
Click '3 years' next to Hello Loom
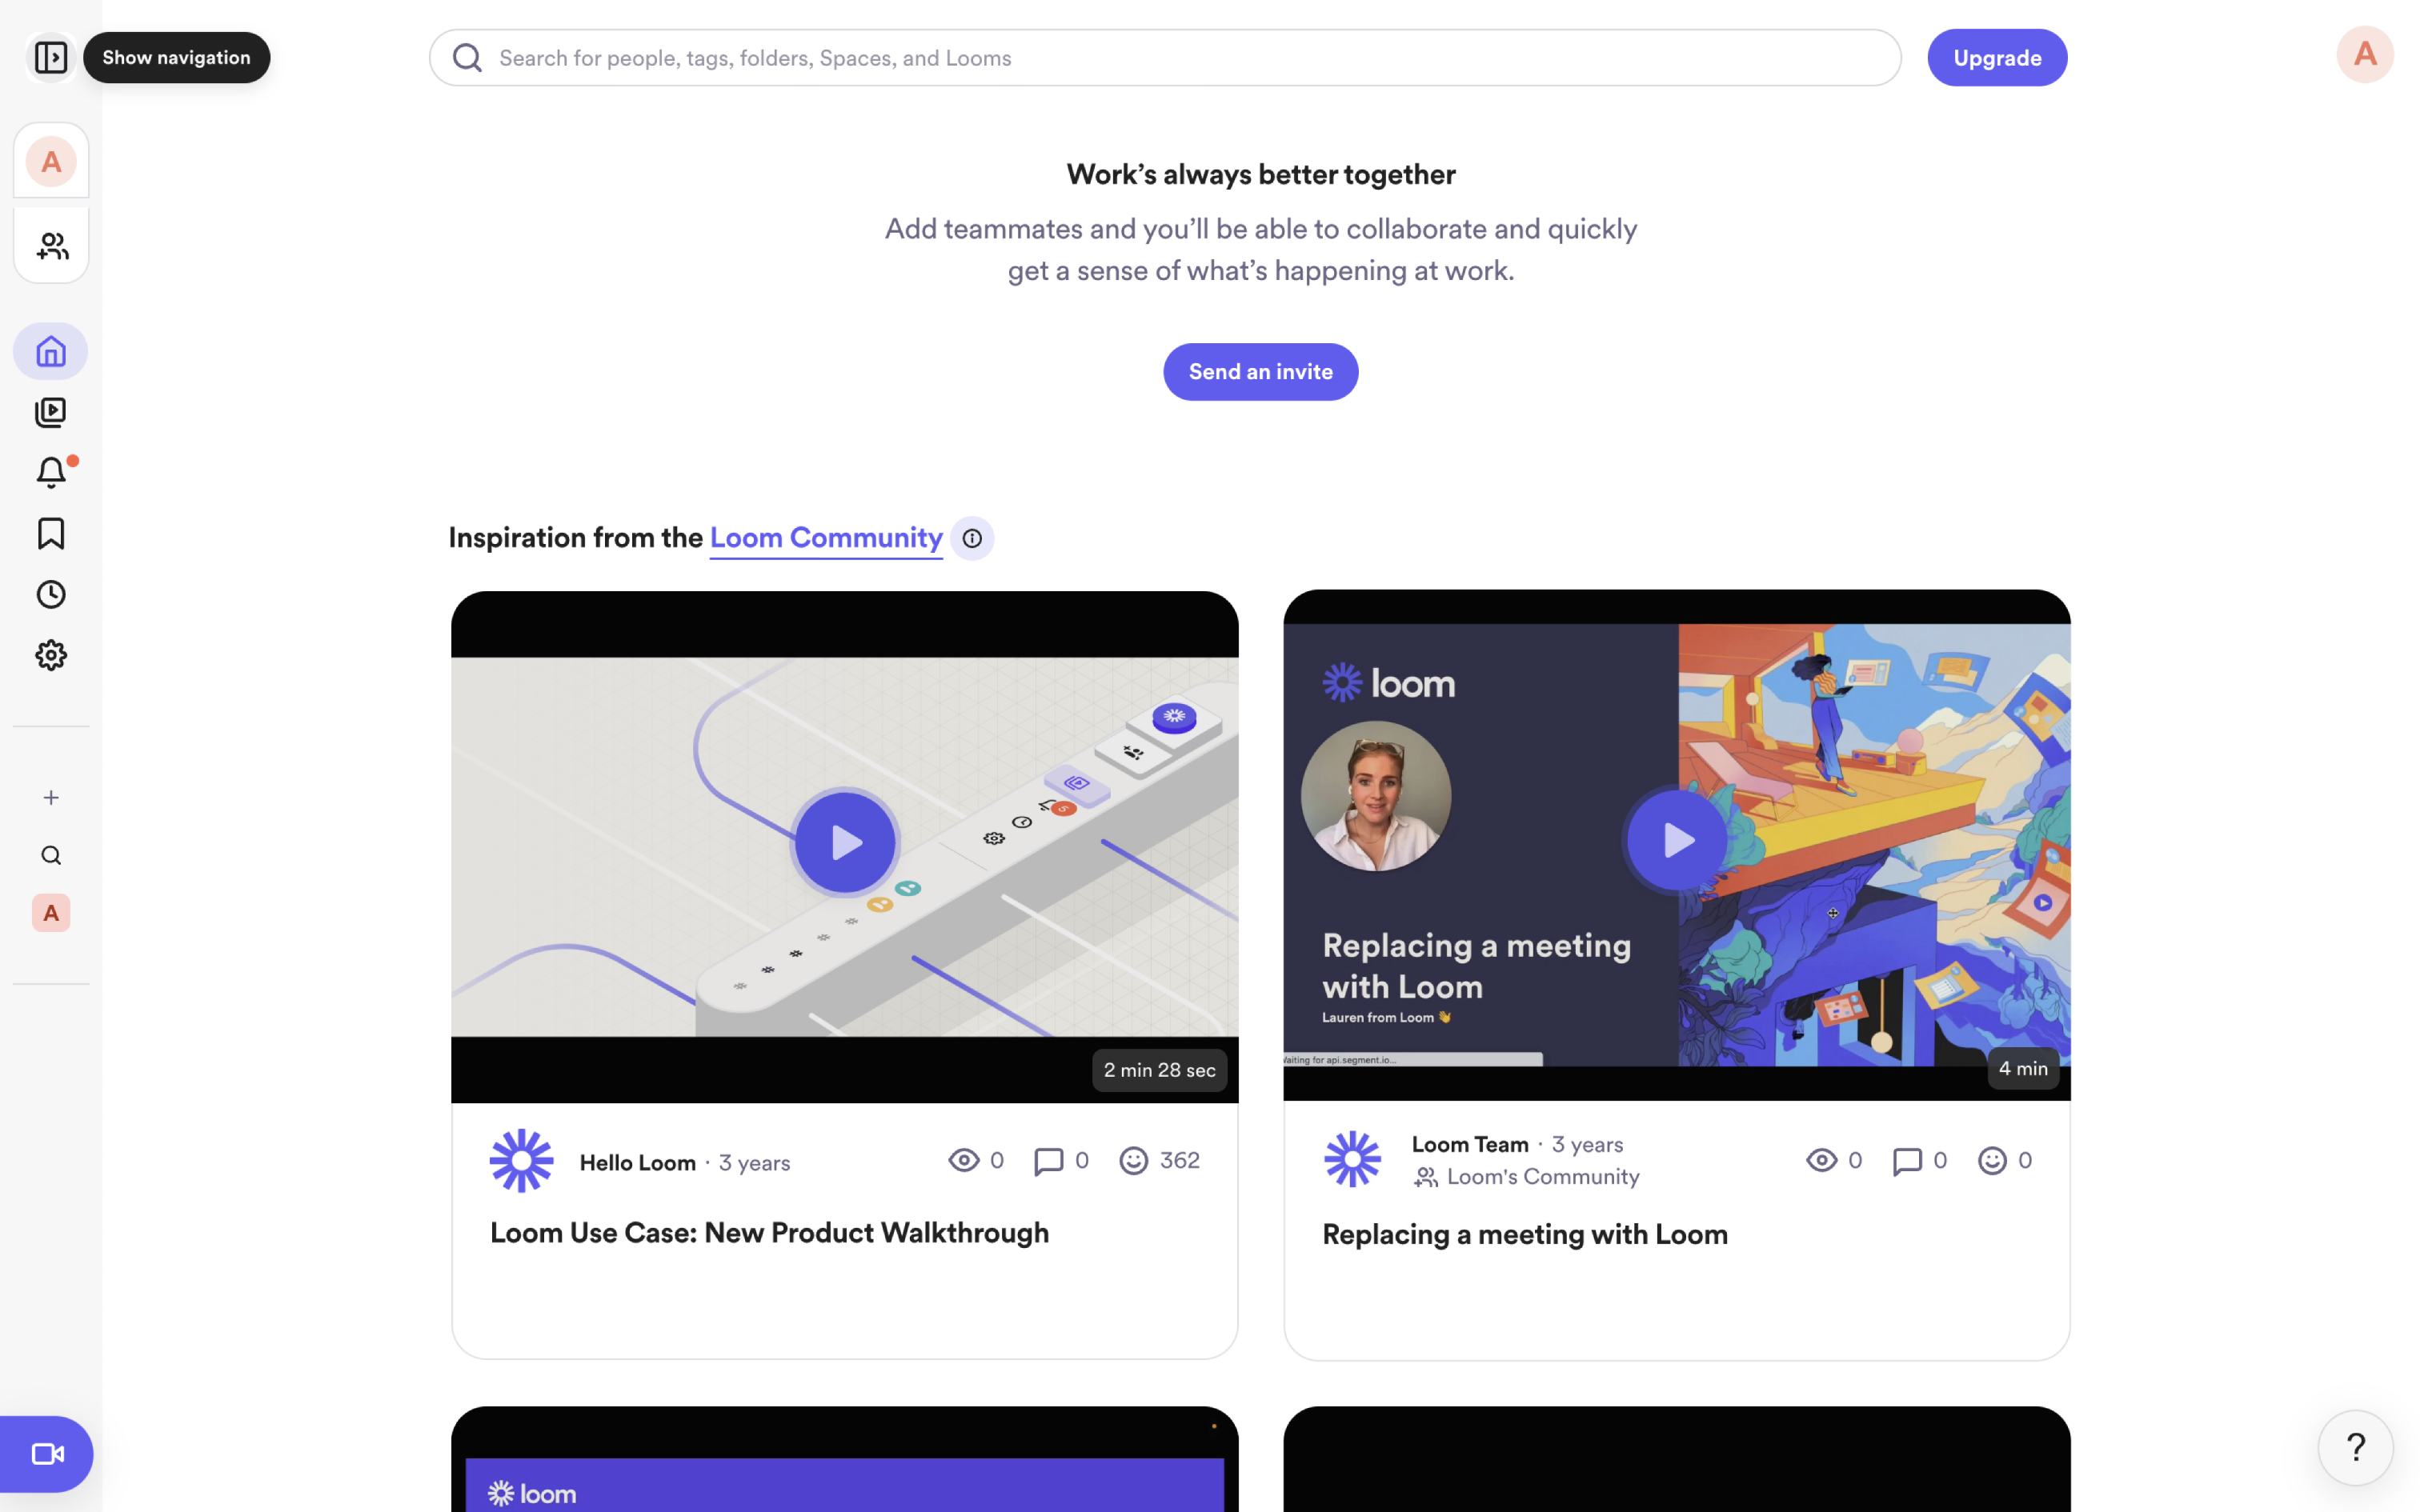(x=754, y=1163)
